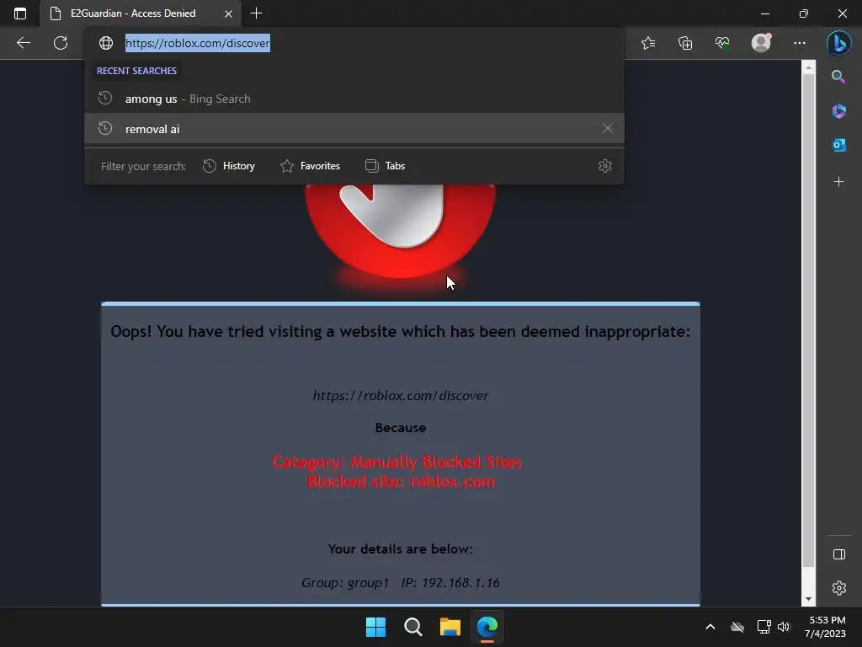Viewport: 862px width, 647px height.
Task: Open Bing chat sidebar button
Action: point(839,43)
